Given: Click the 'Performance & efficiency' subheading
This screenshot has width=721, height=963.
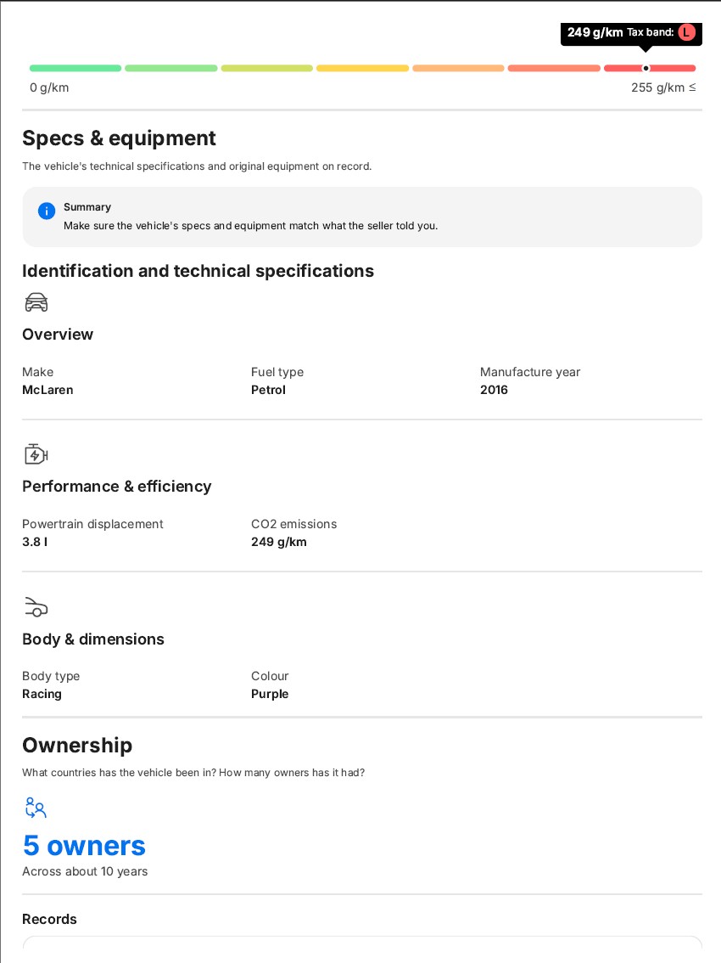Looking at the screenshot, I should coord(116,487).
